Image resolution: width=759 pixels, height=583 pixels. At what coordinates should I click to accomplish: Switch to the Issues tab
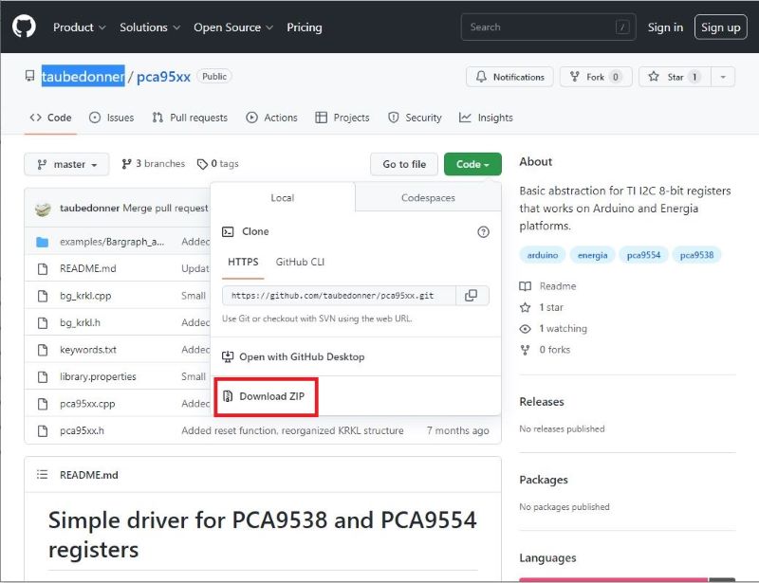point(111,118)
